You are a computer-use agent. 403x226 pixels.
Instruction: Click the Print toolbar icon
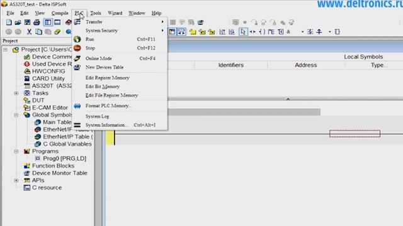tap(37, 23)
